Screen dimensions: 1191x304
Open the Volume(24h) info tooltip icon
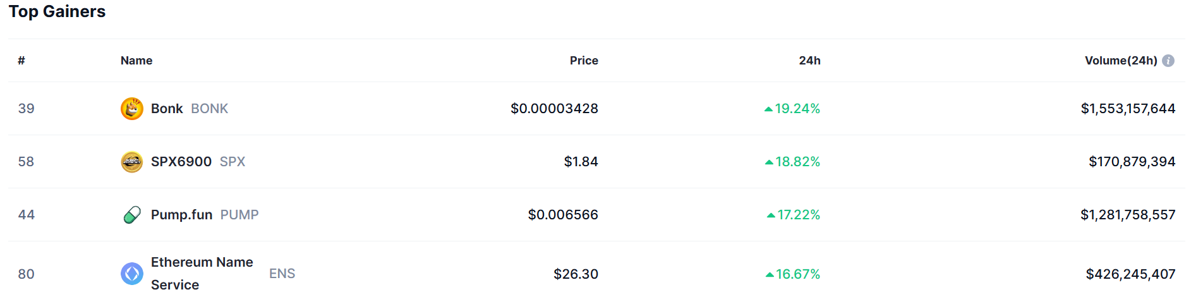pyautogui.click(x=1168, y=61)
